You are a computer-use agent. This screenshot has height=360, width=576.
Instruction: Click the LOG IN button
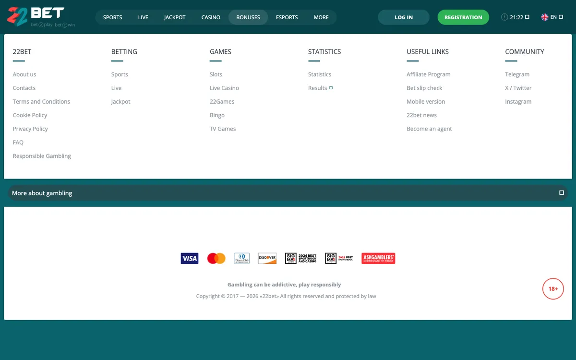click(x=404, y=17)
